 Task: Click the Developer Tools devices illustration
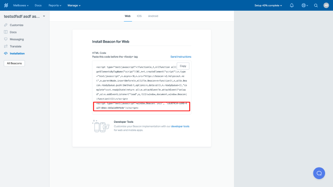100,126
